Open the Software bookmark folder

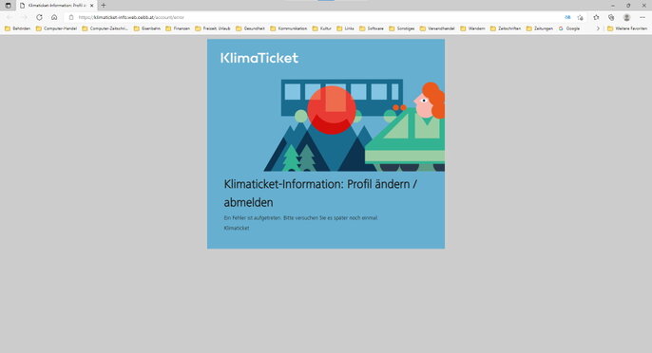tap(372, 28)
